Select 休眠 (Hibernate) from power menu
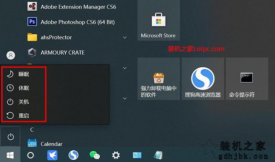The width and height of the screenshot is (275, 162). pos(24,88)
